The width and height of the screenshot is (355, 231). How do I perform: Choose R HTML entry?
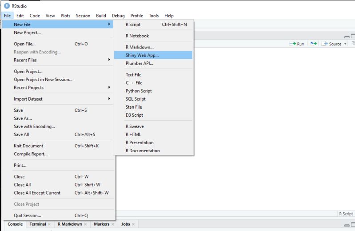153,134
